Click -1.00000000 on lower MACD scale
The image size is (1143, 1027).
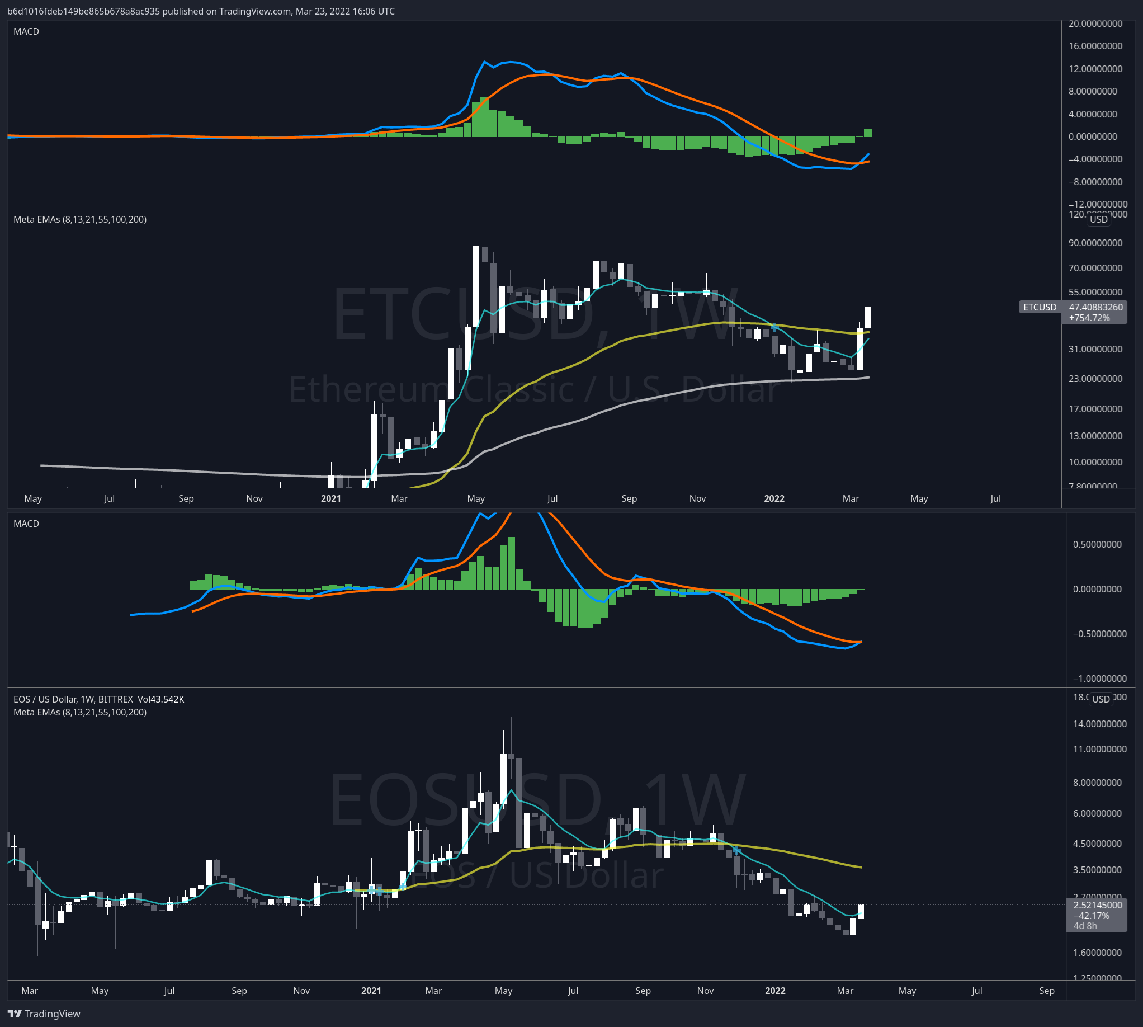[x=1099, y=679]
